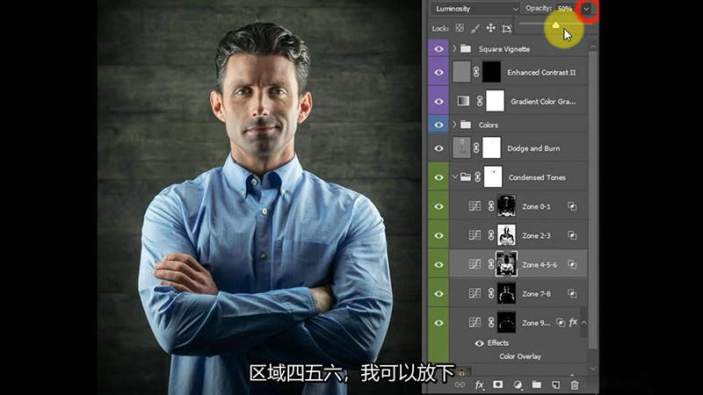This screenshot has width=703, height=395.
Task: Click the curves adjustment icon on Zone 0-1
Action: pos(475,206)
